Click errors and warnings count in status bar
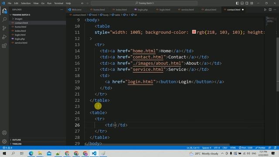Image resolution: width=279 pixels, height=157 pixels. point(7,148)
